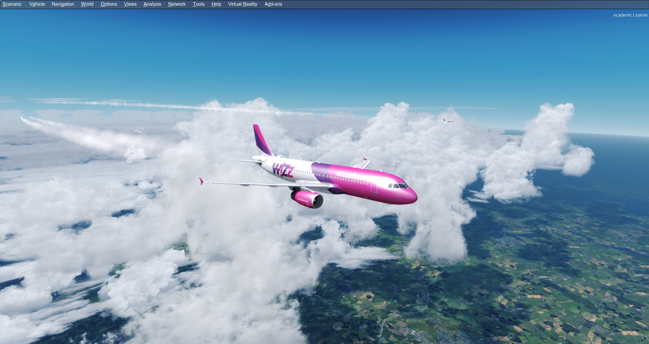
Task: Click the distant aircraft near the horizon
Action: [x=448, y=120]
